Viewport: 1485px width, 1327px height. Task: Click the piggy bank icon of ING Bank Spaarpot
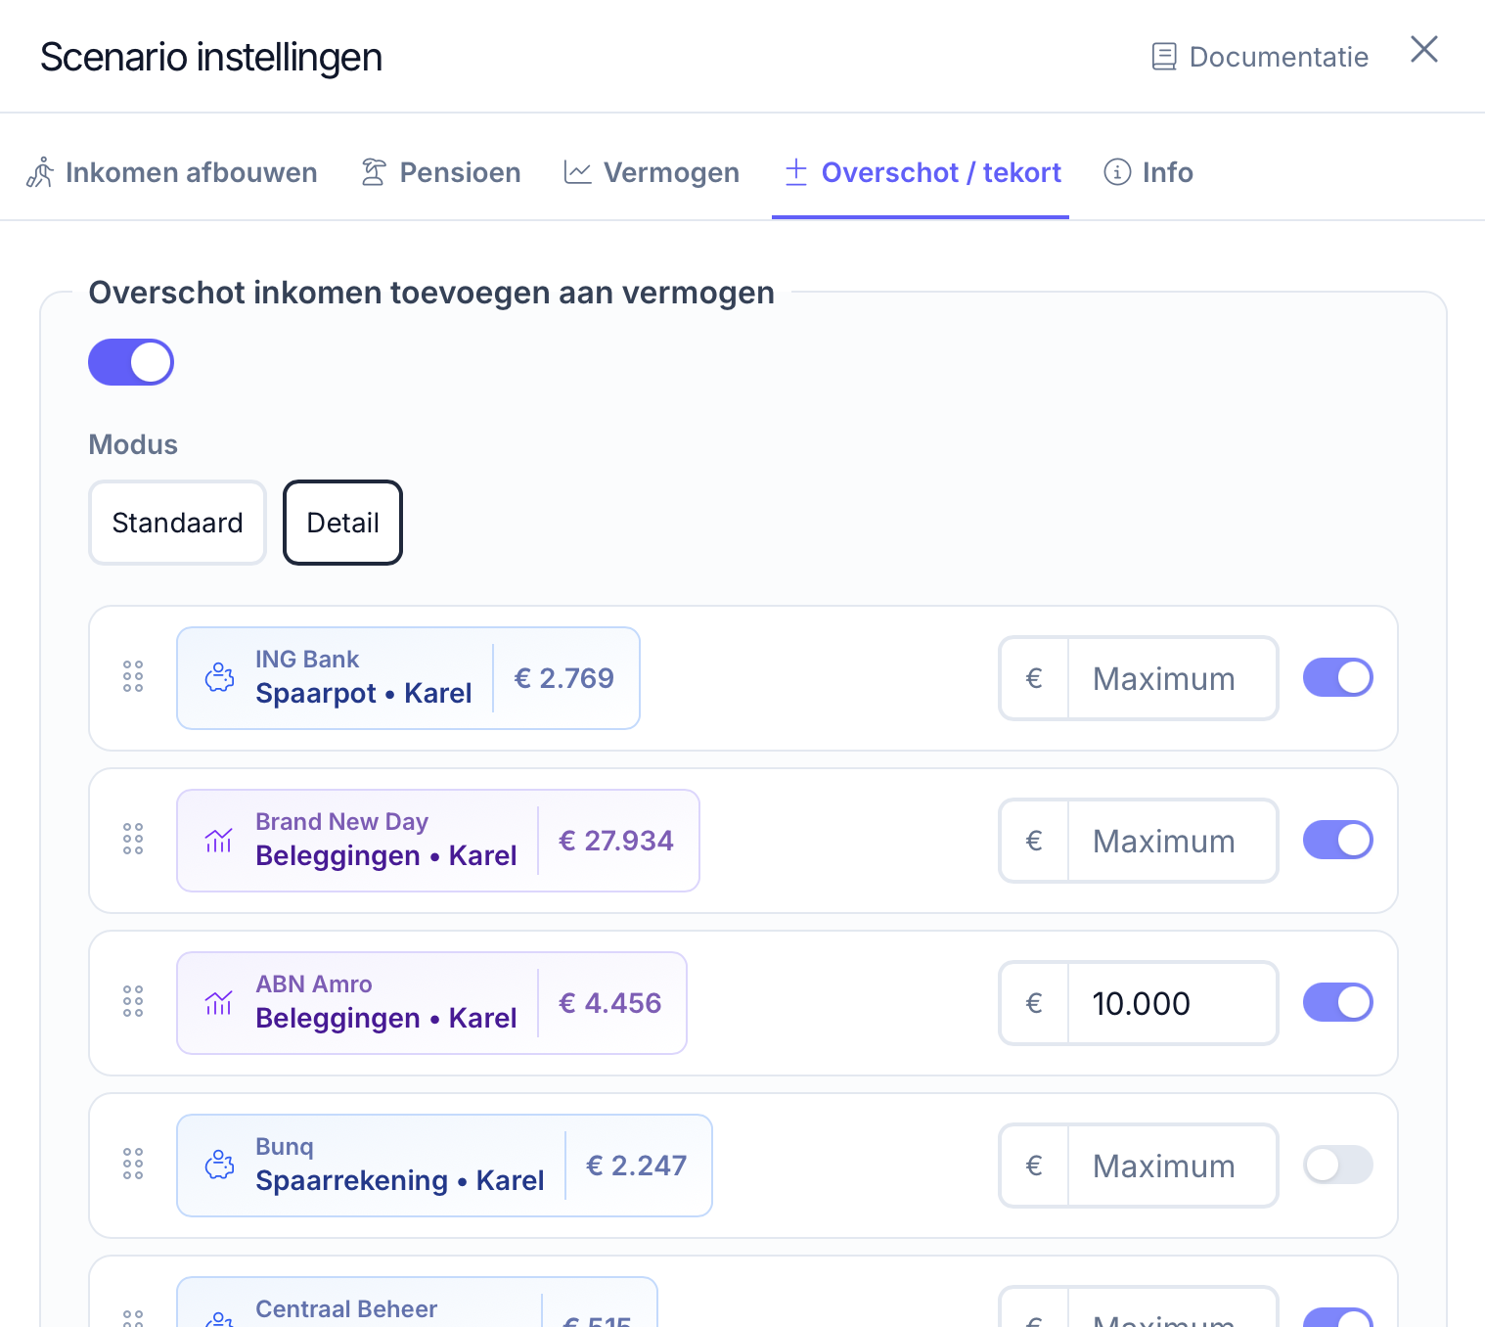tap(219, 677)
